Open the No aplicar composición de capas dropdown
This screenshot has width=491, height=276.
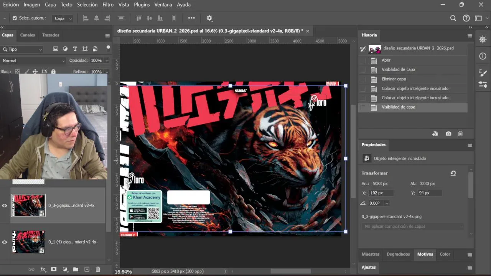click(413, 227)
